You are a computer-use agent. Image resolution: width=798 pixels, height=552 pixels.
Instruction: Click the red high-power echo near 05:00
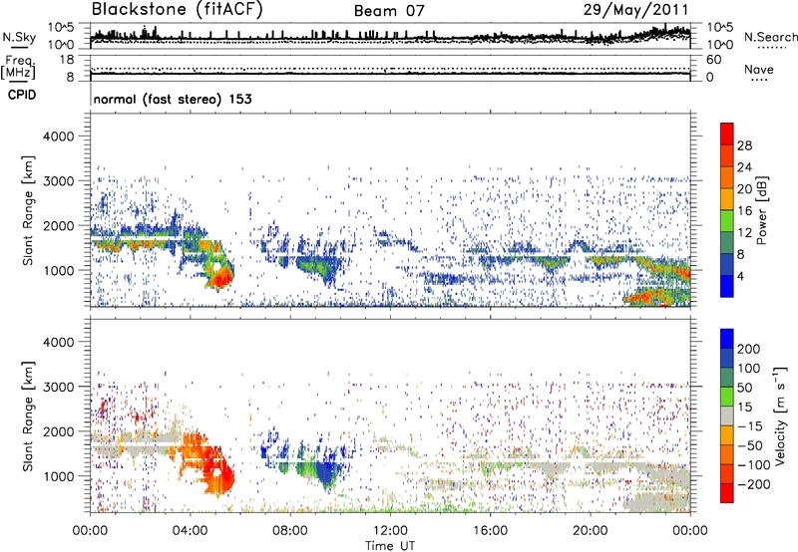click(x=221, y=278)
